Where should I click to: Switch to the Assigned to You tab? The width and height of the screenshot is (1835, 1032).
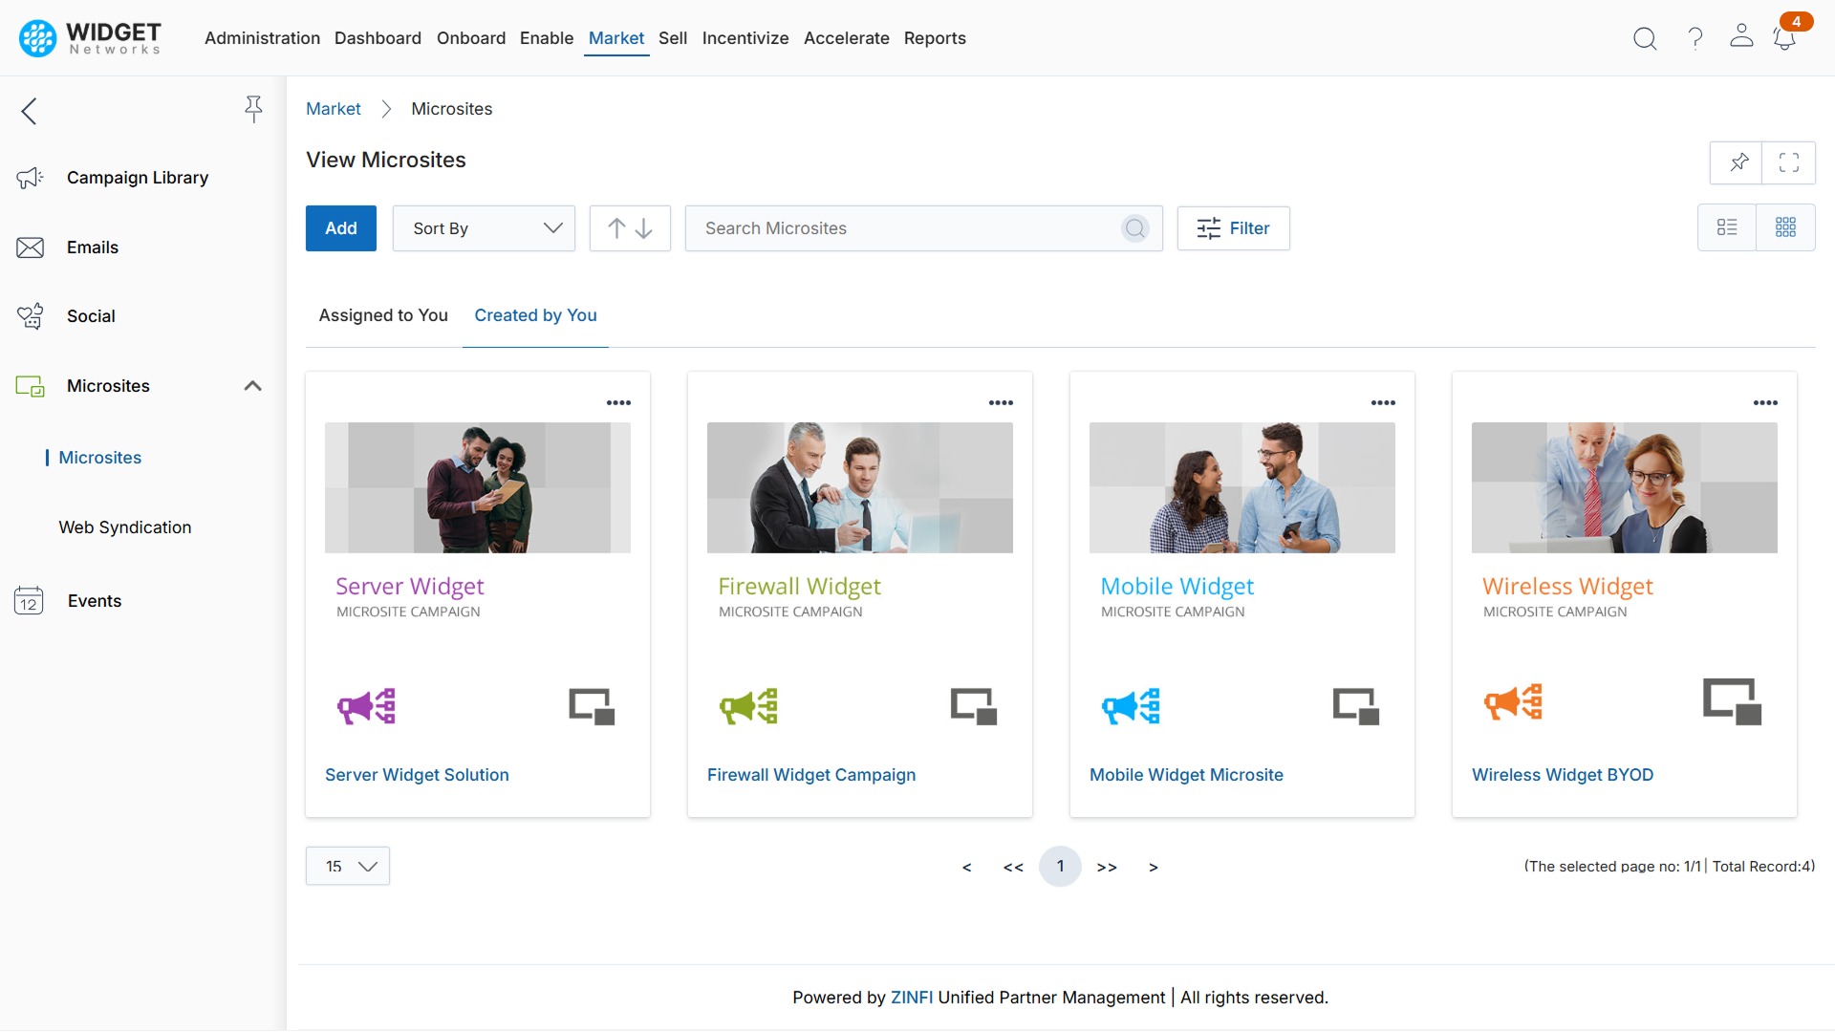[382, 315]
